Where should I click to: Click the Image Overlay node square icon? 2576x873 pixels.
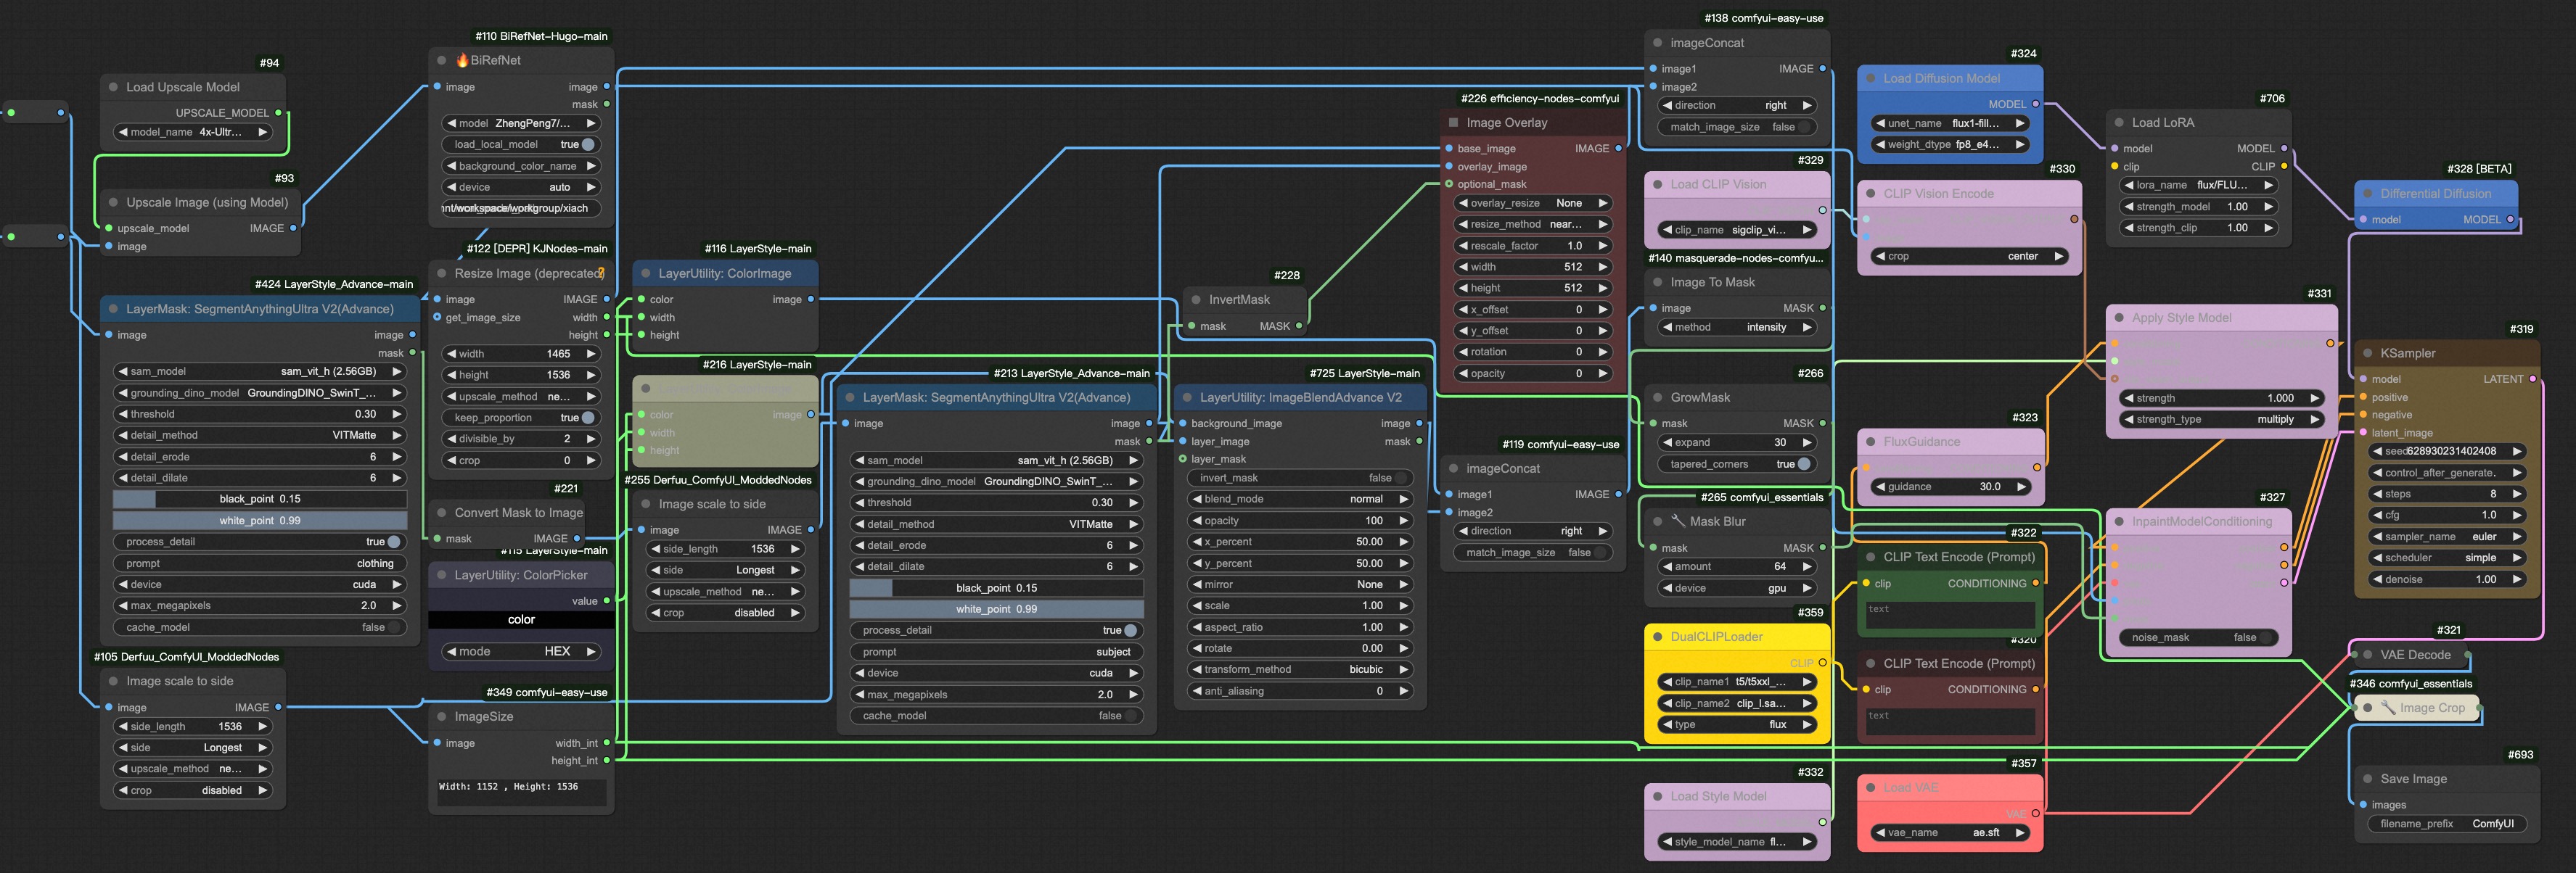point(1453,123)
